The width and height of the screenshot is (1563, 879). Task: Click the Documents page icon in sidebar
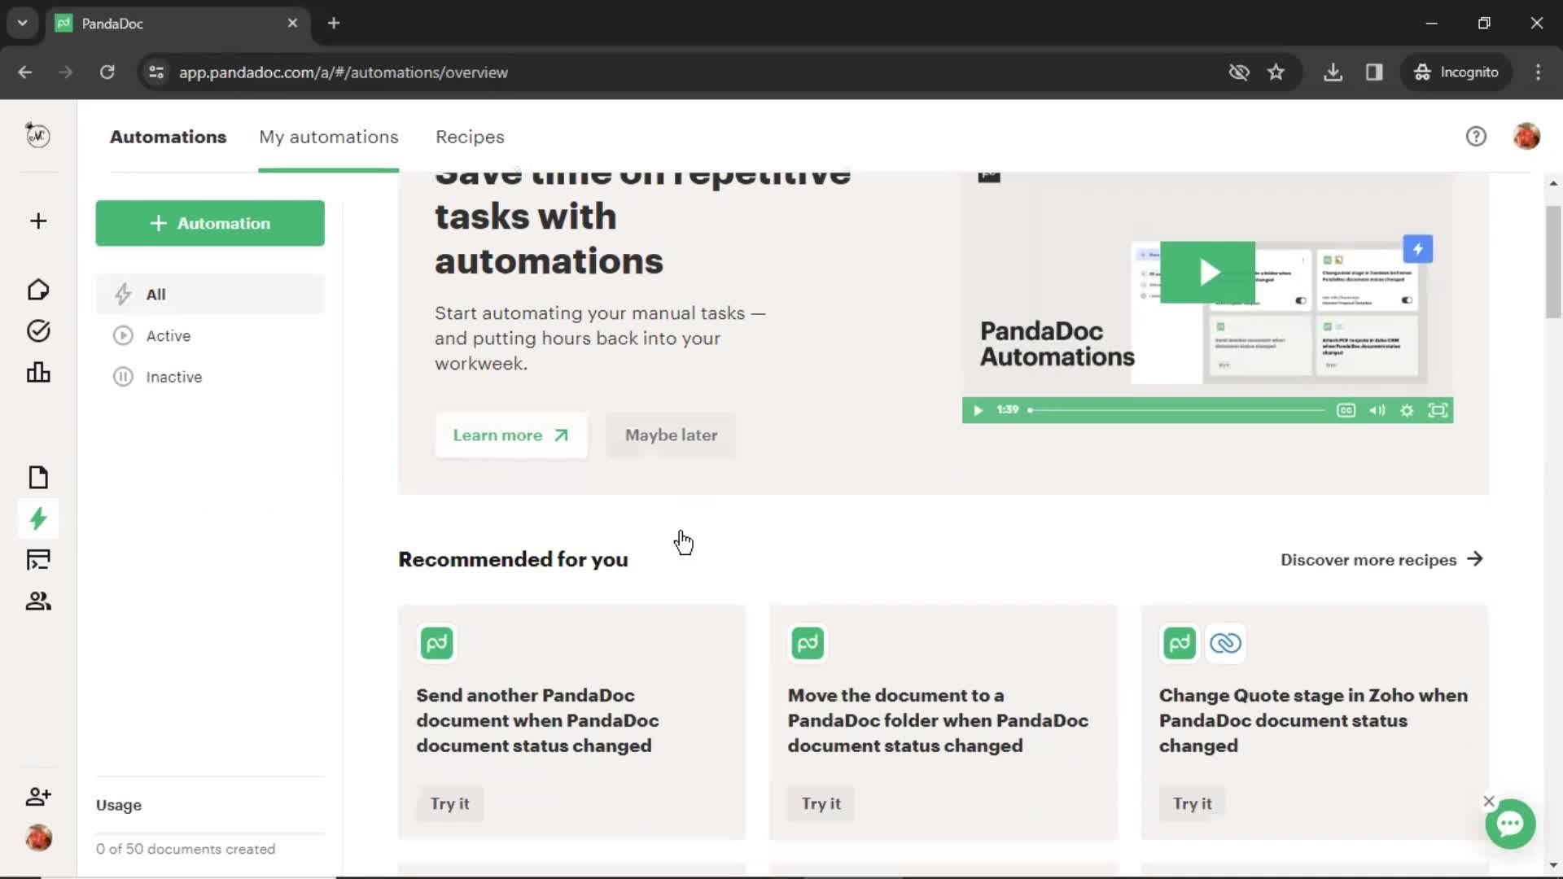coord(37,476)
